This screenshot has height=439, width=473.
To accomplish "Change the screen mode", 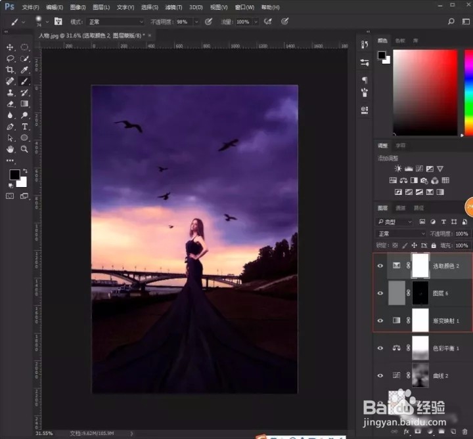I will click(24, 196).
